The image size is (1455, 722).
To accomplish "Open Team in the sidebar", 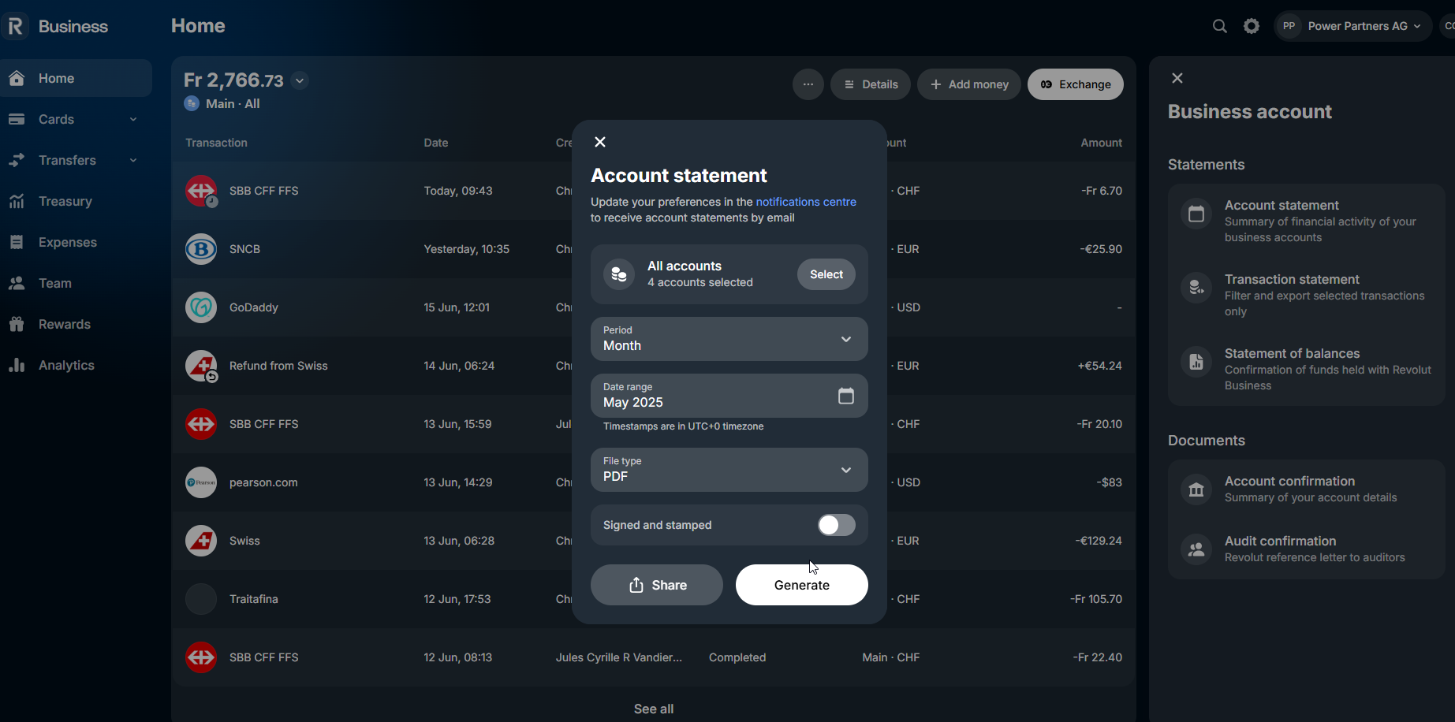I will [x=76, y=283].
